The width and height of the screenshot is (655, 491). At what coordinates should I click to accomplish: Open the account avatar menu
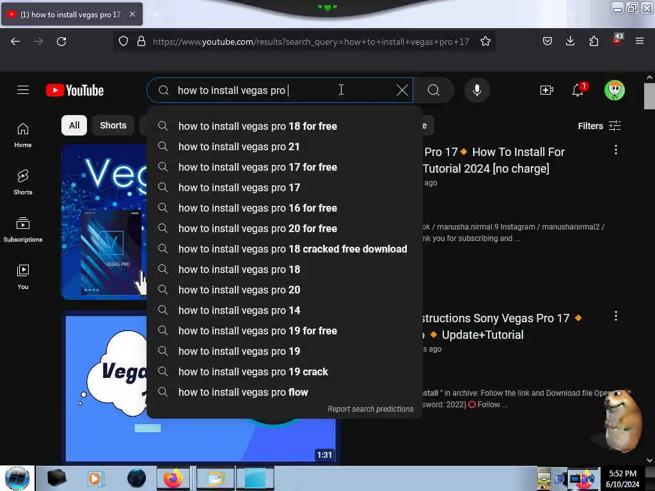point(615,90)
